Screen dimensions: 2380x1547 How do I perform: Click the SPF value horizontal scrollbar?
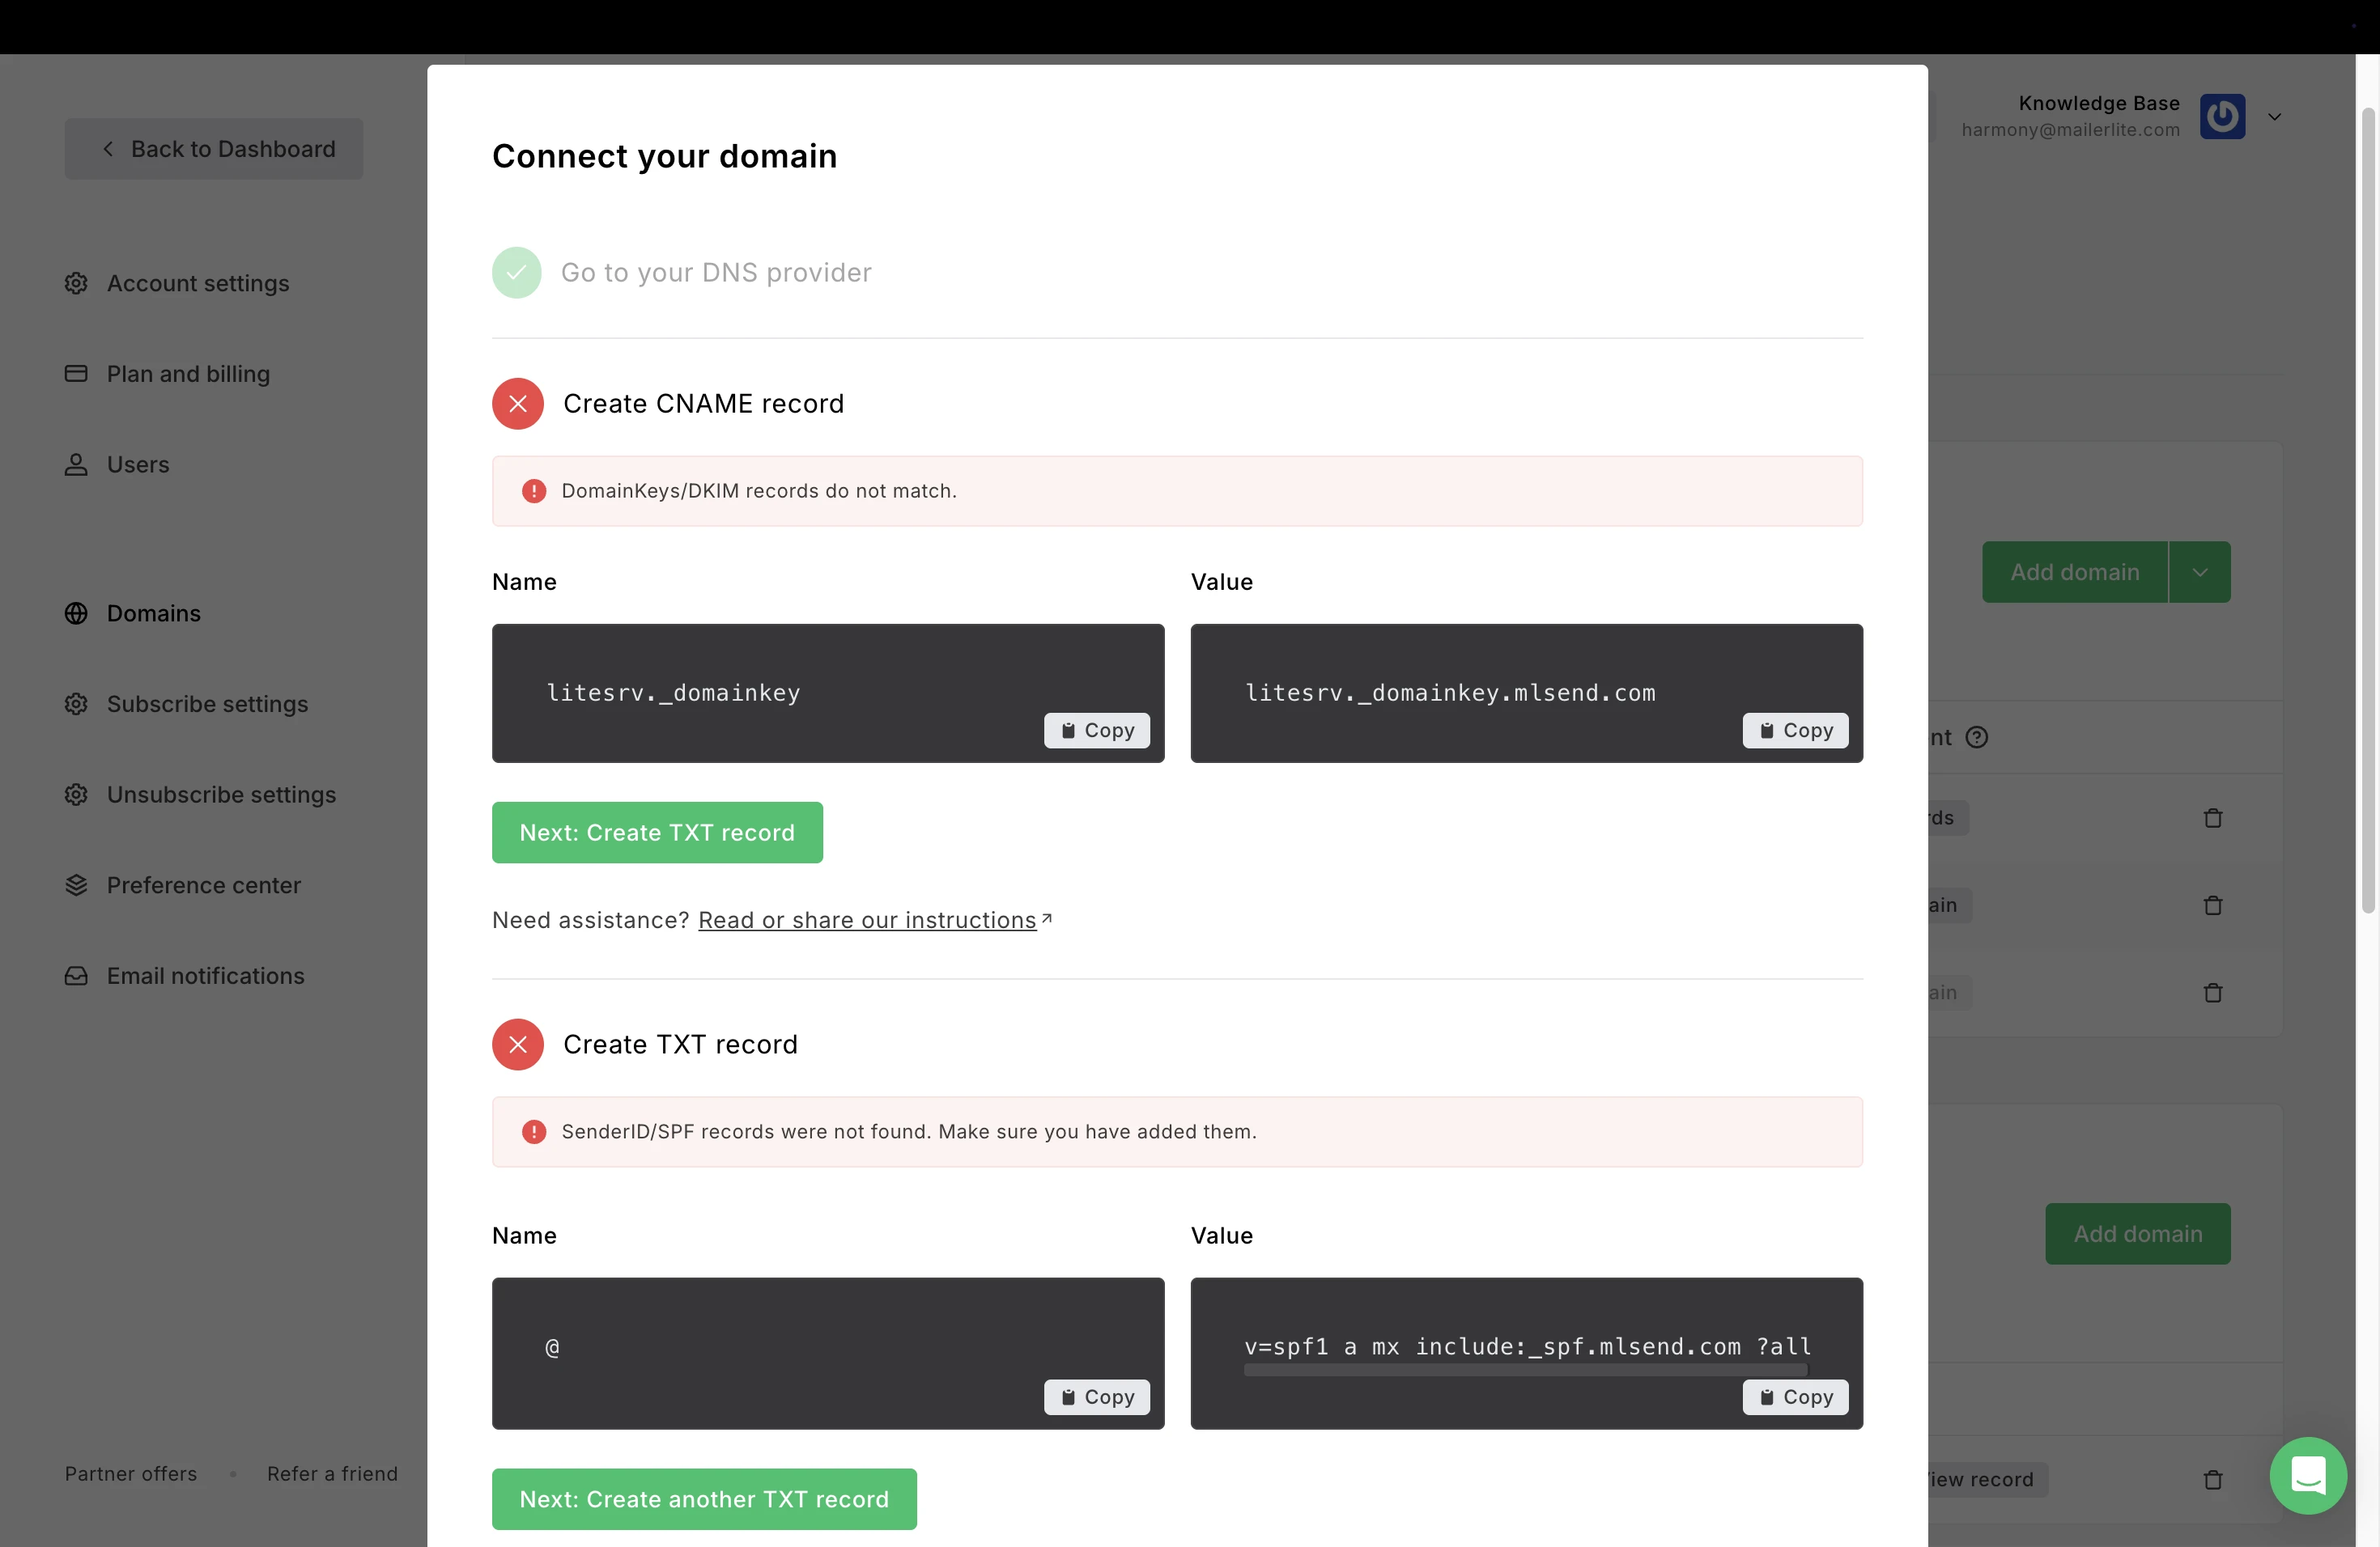(x=1524, y=1370)
